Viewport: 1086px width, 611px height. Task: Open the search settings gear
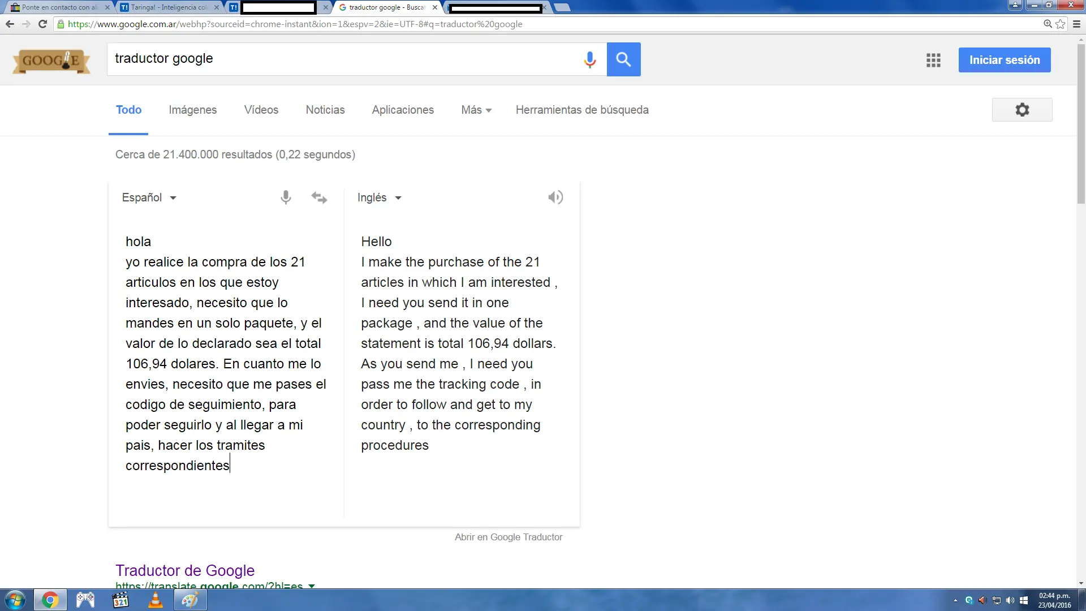pyautogui.click(x=1022, y=110)
